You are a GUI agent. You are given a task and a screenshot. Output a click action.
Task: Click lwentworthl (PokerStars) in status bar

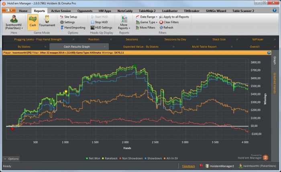pyautogui.click(x=258, y=166)
